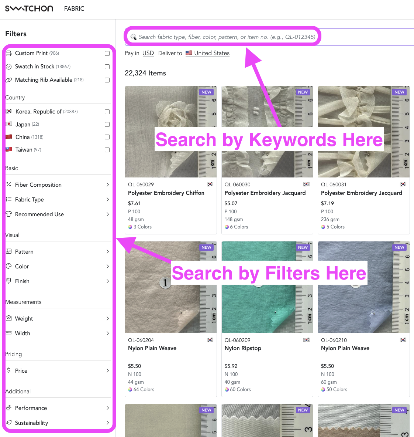Open QL-060031 Polyester Embroidery Jacquard title

361,193
